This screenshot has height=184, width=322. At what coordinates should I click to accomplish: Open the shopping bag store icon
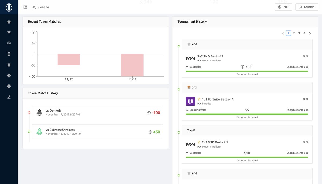pyautogui.click(x=9, y=65)
